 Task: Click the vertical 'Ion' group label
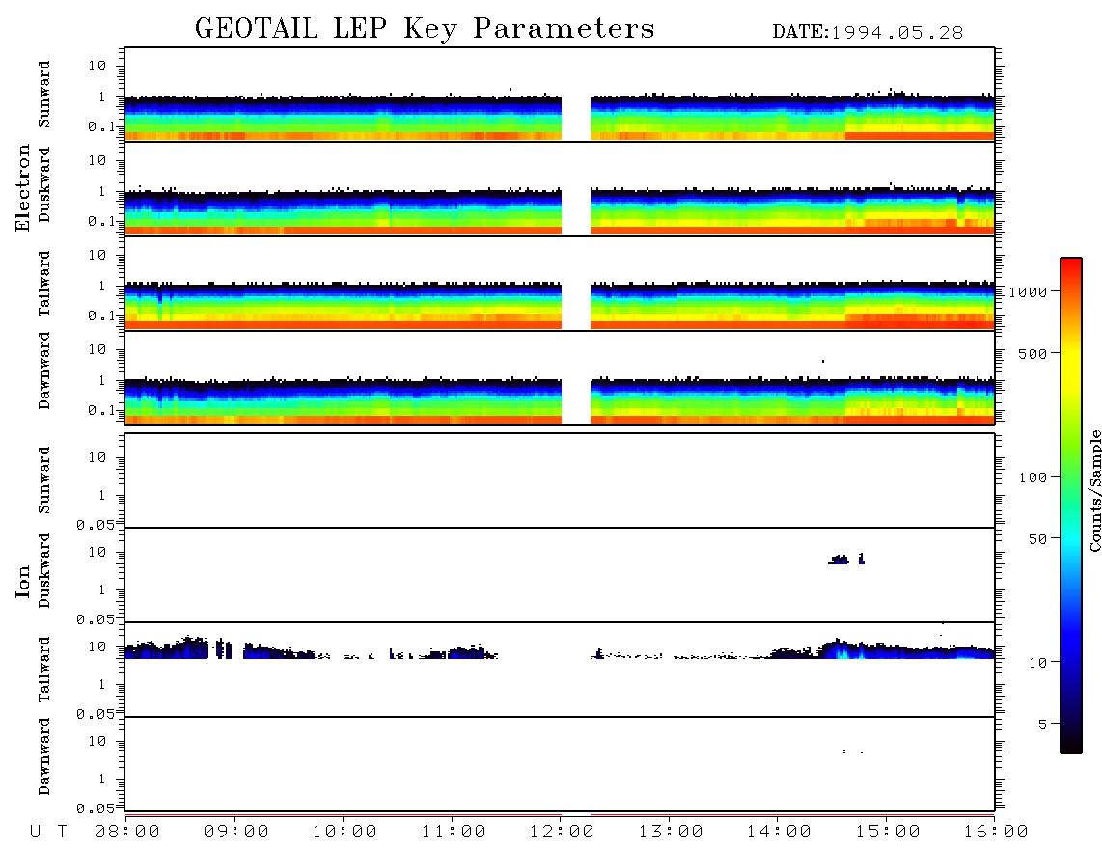point(23,581)
